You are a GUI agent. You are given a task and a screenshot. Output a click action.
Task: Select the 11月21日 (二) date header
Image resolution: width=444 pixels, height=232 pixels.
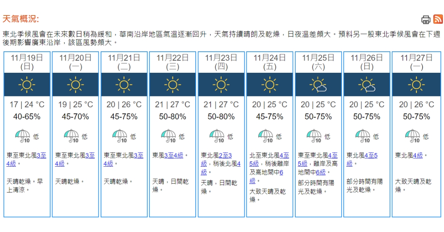(x=124, y=62)
